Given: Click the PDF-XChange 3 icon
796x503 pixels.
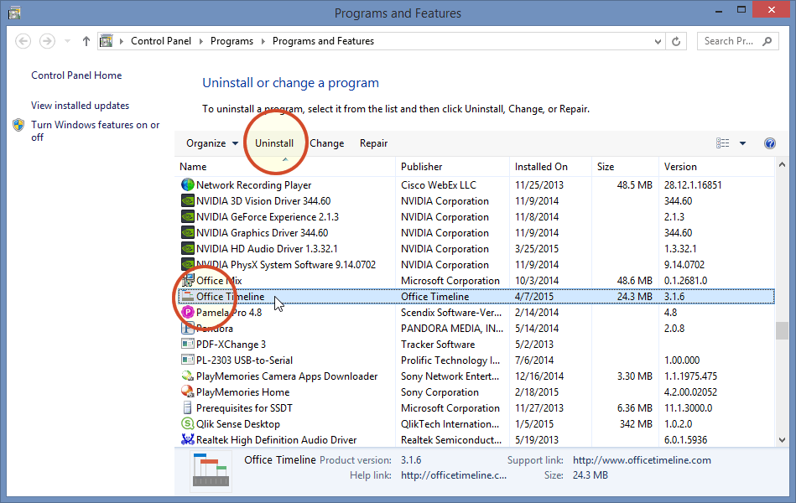Looking at the screenshot, I should (x=187, y=344).
